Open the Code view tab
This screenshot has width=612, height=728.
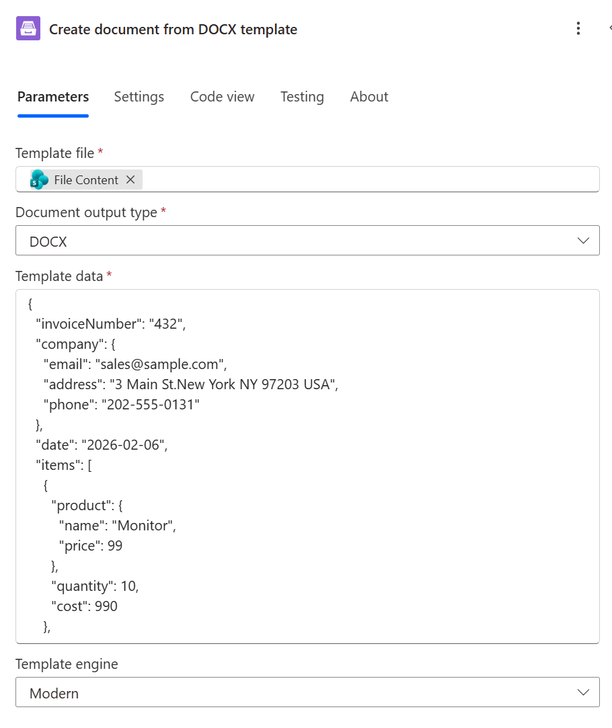[222, 97]
